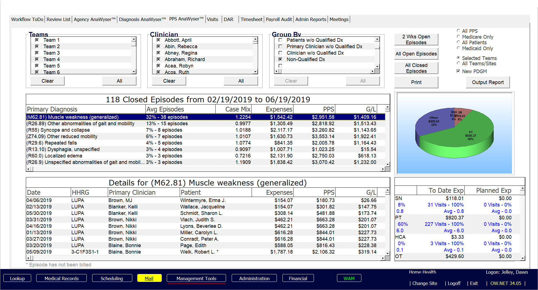The image size is (538, 290).
Task: Open the Meetings tab
Action: coord(339,19)
